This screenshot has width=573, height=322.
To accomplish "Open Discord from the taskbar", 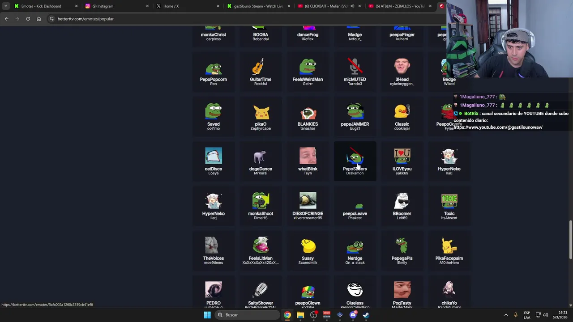I will 353,315.
